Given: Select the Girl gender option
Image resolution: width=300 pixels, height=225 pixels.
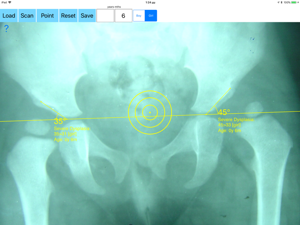Looking at the screenshot, I should point(151,15).
